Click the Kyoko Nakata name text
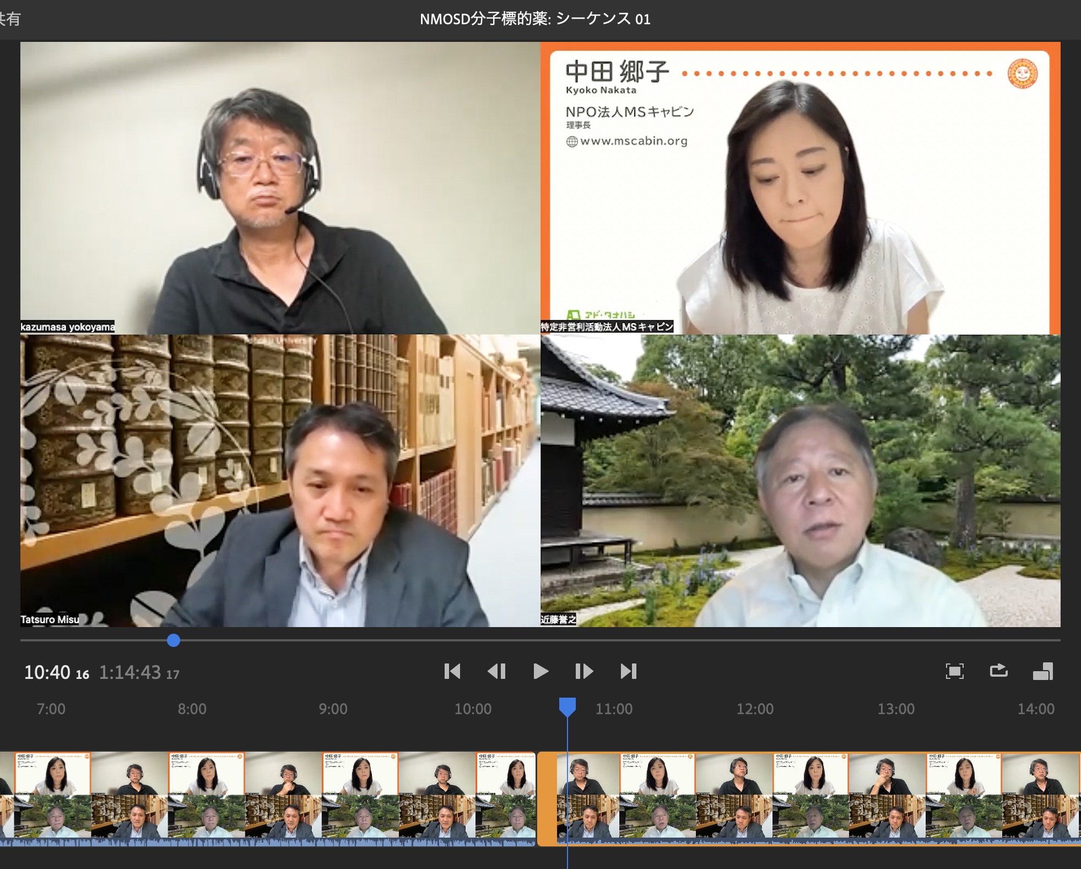This screenshot has height=869, width=1081. coord(601,90)
